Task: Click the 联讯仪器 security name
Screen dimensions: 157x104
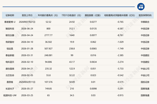Action: pyautogui.click(x=10, y=35)
